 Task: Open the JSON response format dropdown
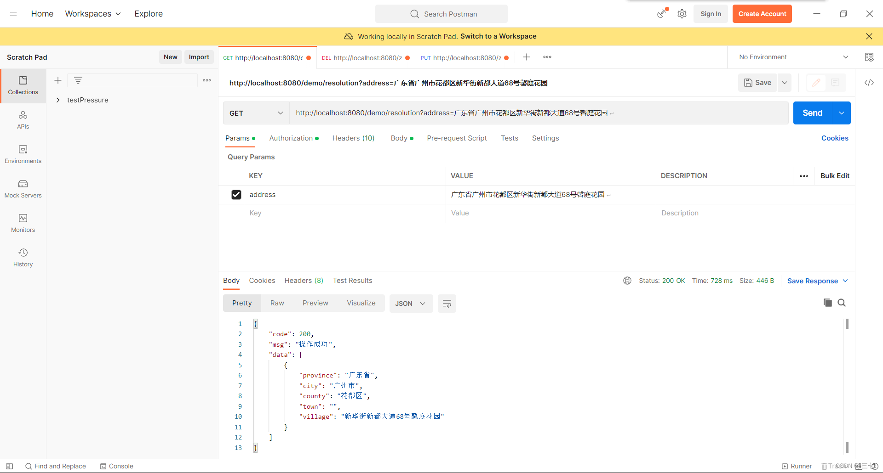pyautogui.click(x=411, y=304)
